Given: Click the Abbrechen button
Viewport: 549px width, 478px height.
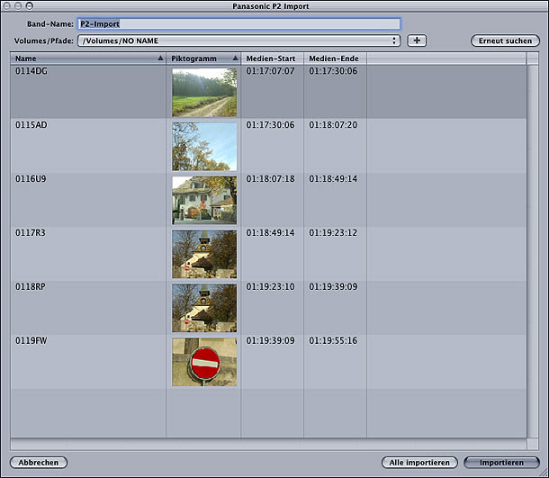Looking at the screenshot, I should tap(39, 463).
